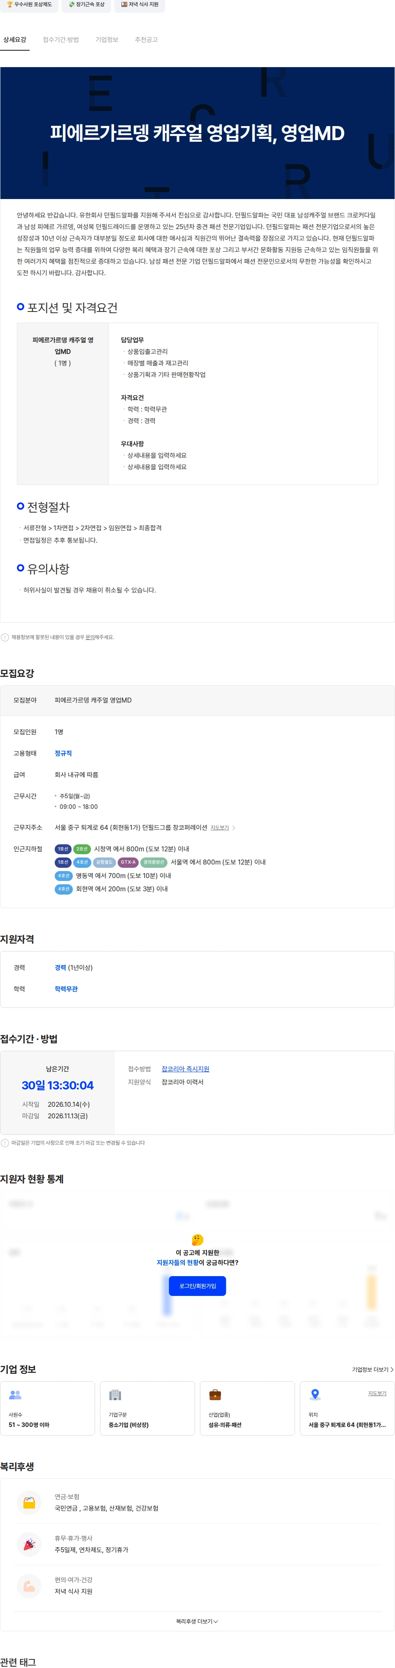Click the chevron beside 지도보기 address link
This screenshot has width=395, height=1668.
[233, 827]
